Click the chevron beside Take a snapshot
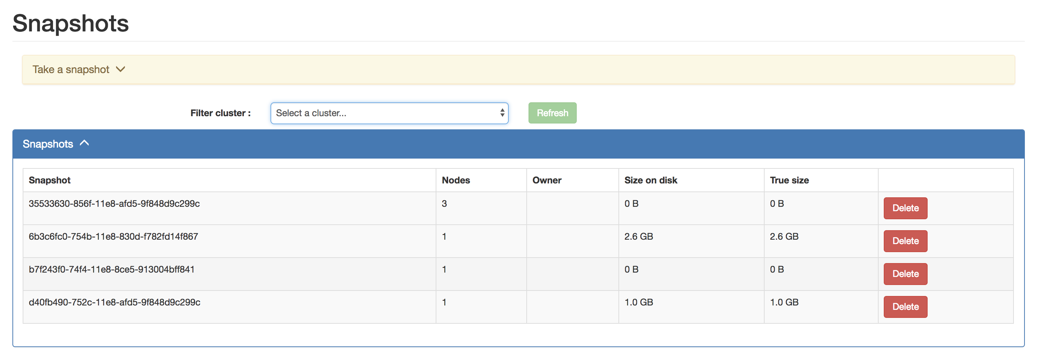Viewport: 1038px width, 361px height. 121,69
